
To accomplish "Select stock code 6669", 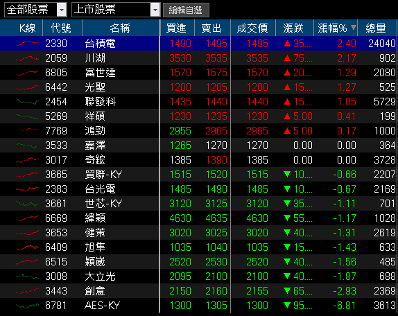I will (56, 218).
